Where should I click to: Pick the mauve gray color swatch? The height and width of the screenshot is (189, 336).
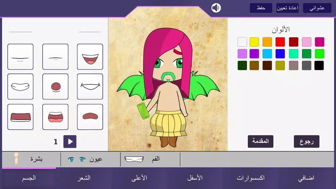(x=294, y=65)
